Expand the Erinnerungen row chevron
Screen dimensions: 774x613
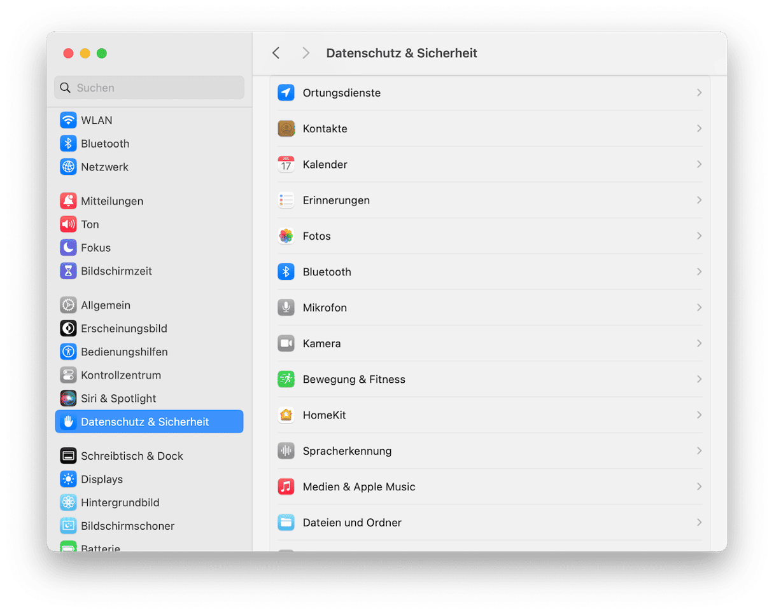(x=699, y=200)
